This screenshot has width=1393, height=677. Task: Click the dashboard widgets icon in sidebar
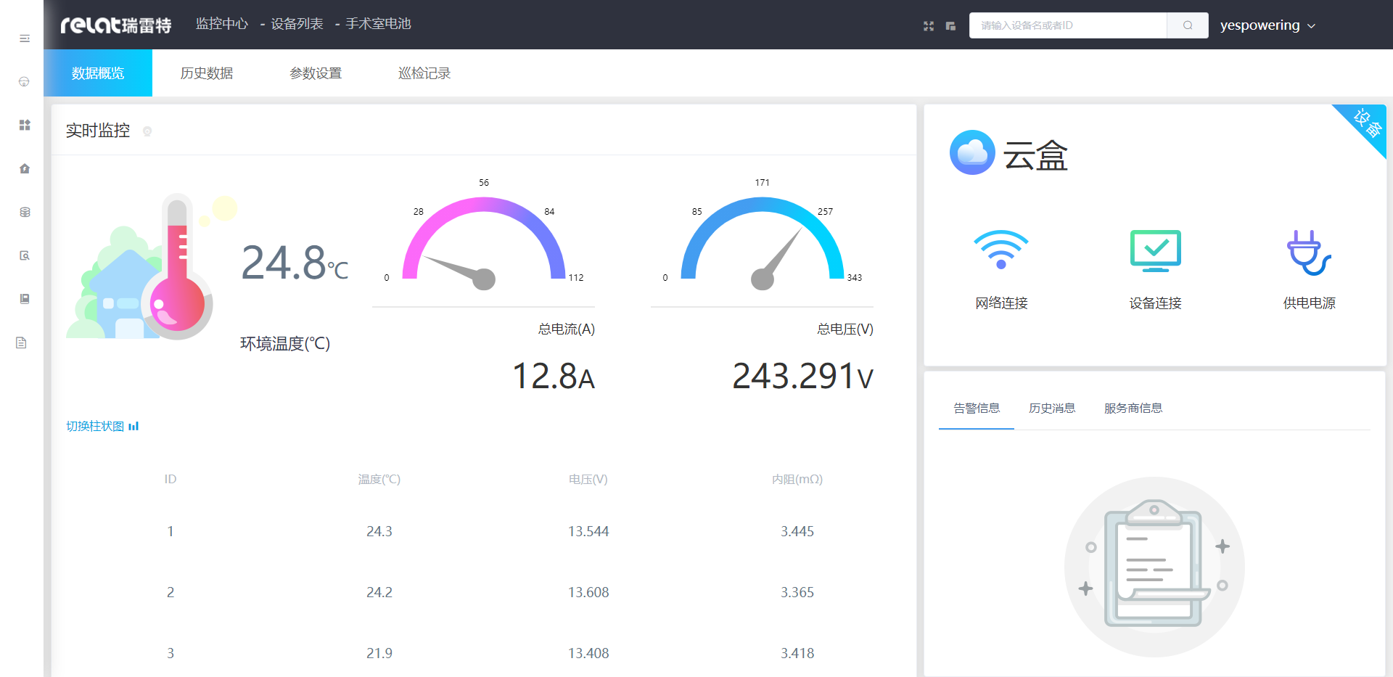tap(25, 125)
